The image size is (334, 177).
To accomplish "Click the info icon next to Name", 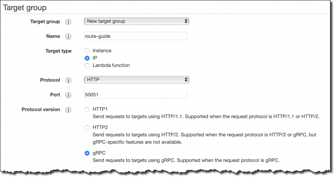I will 68,36.
